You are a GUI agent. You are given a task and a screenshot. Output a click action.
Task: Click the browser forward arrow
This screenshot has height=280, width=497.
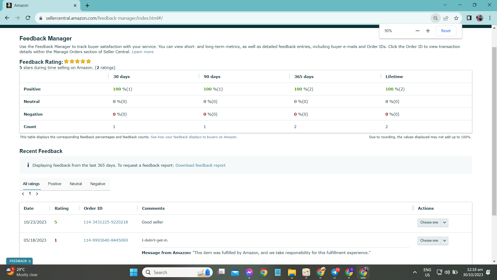pyautogui.click(x=17, y=18)
